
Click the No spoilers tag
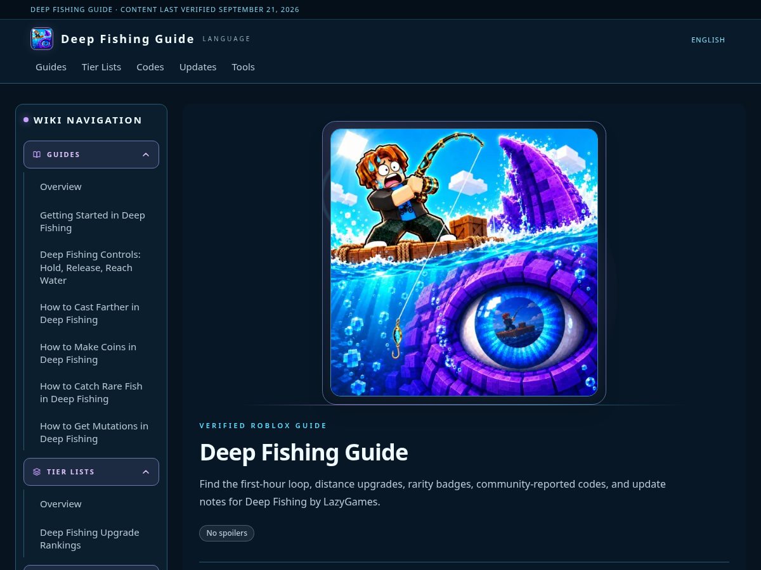pos(226,533)
